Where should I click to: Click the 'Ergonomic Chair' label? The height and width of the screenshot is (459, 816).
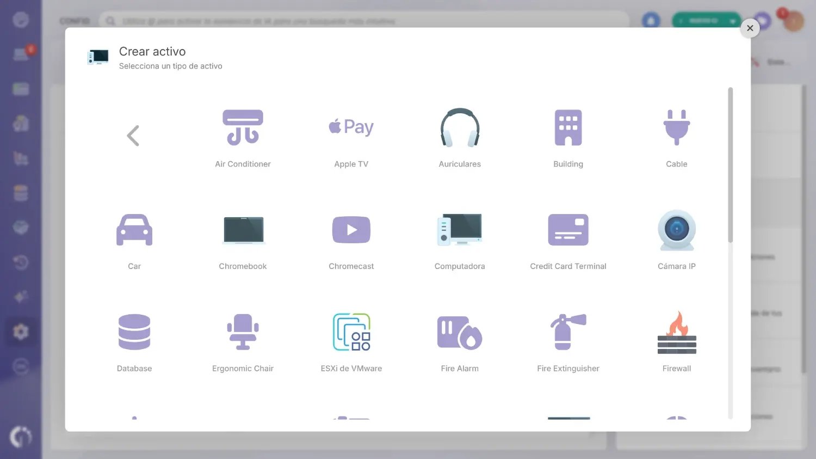coord(243,369)
